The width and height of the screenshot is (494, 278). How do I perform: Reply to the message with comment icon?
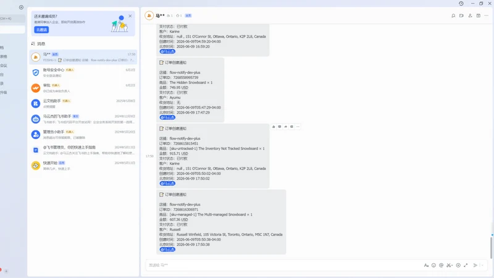coord(280,127)
